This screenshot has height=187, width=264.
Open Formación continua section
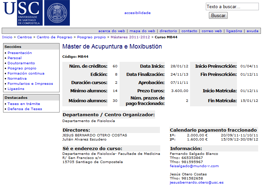pyautogui.click(x=26, y=73)
